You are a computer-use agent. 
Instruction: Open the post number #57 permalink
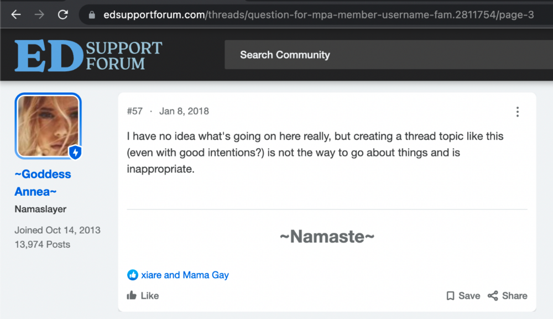[x=135, y=111]
